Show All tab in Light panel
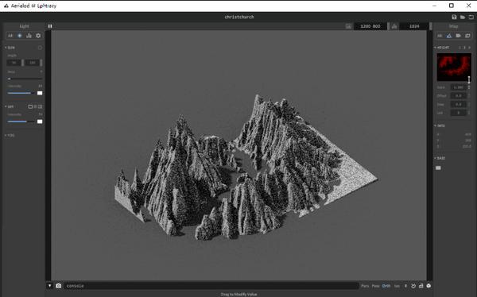This screenshot has width=477, height=297. 10,36
